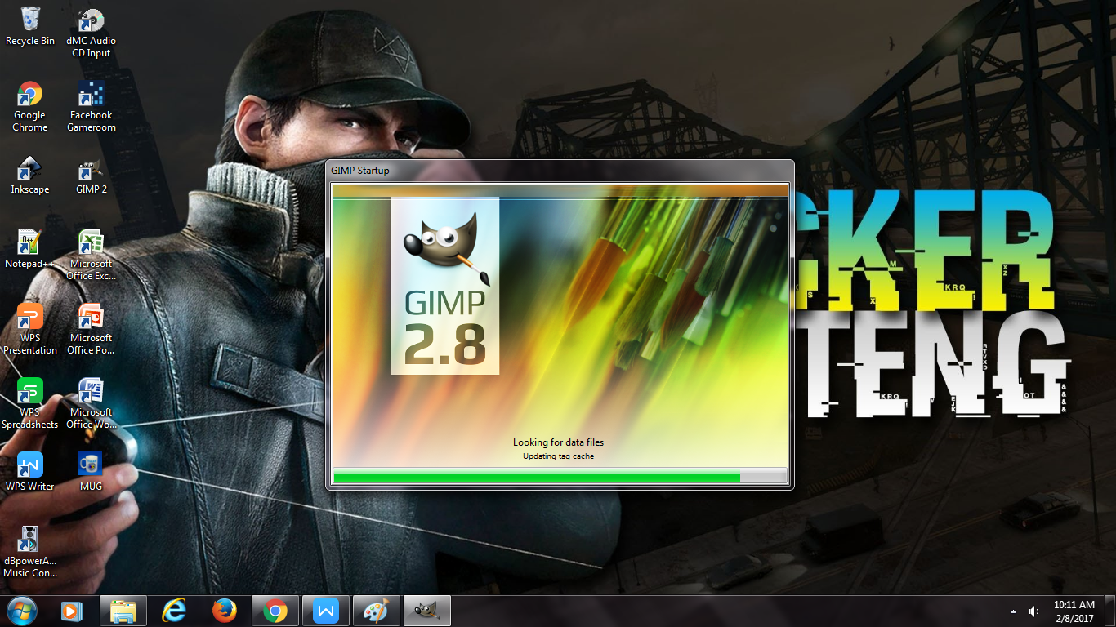Viewport: 1116px width, 627px height.
Task: Open the Windows Start menu
Action: [x=21, y=611]
